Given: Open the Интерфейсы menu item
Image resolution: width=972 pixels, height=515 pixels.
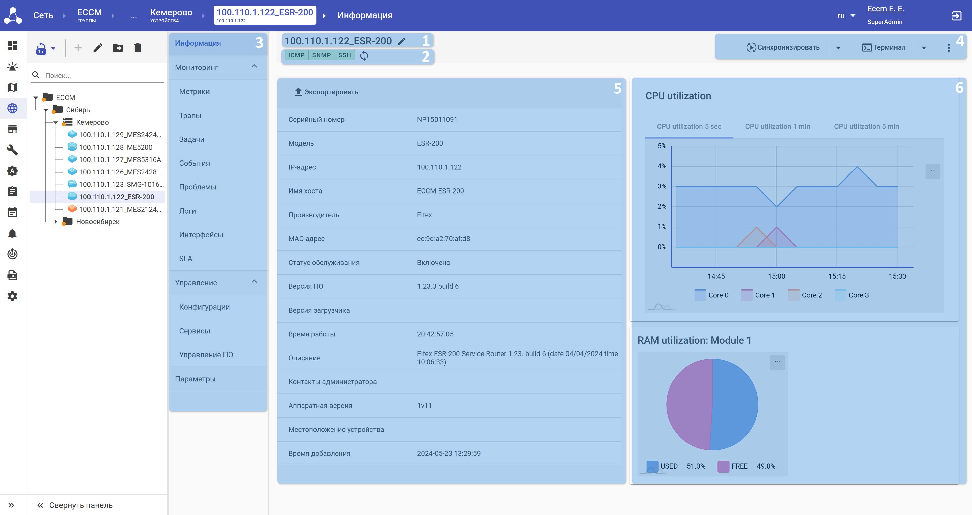Looking at the screenshot, I should [201, 235].
